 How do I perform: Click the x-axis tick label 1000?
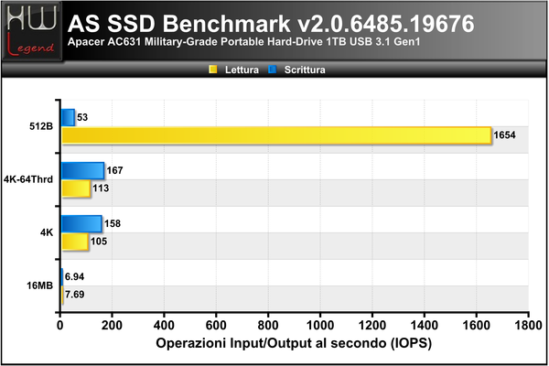point(320,326)
